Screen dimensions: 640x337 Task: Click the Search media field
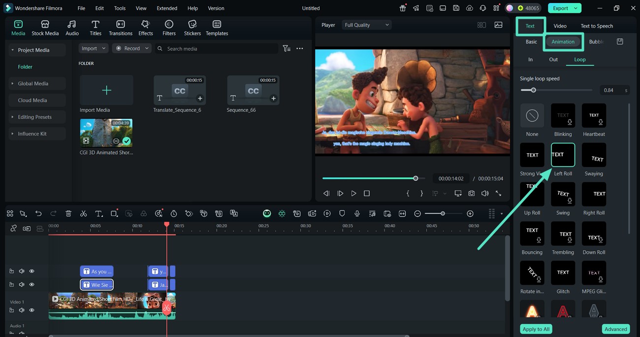click(217, 48)
